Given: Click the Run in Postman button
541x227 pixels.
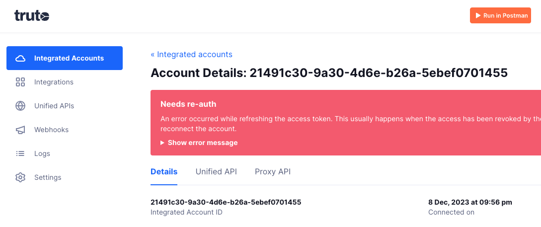Looking at the screenshot, I should pos(500,15).
